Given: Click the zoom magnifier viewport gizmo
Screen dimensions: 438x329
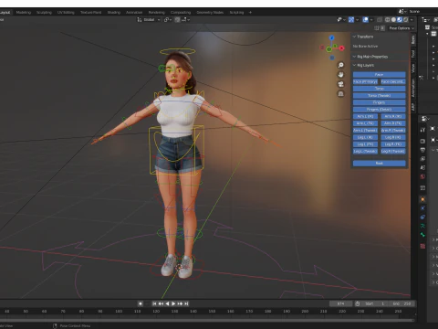Looking at the screenshot, I should pos(341,65).
